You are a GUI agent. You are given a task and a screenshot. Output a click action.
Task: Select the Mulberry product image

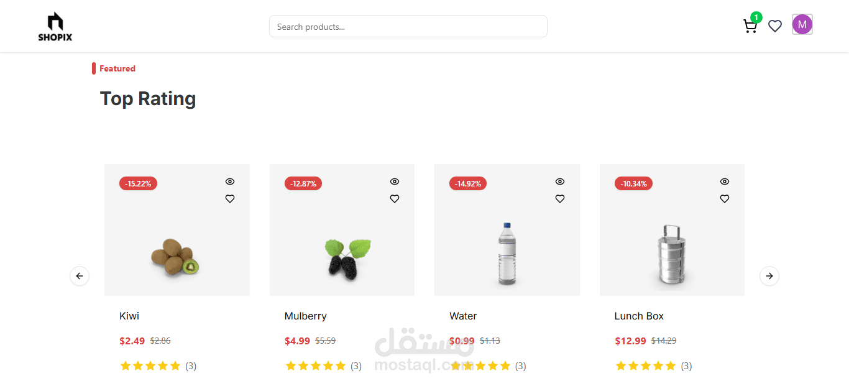tap(347, 257)
